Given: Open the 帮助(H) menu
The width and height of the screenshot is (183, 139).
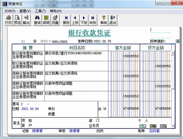Looking at the screenshot, I should point(56,11).
